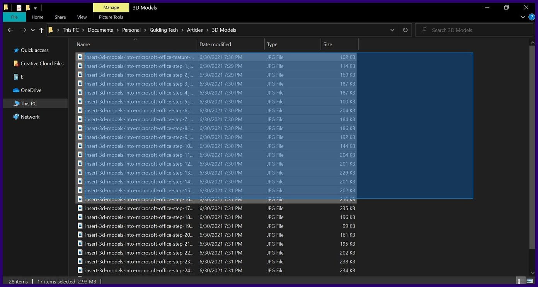
Task: Open the File tab
Action: pos(14,17)
